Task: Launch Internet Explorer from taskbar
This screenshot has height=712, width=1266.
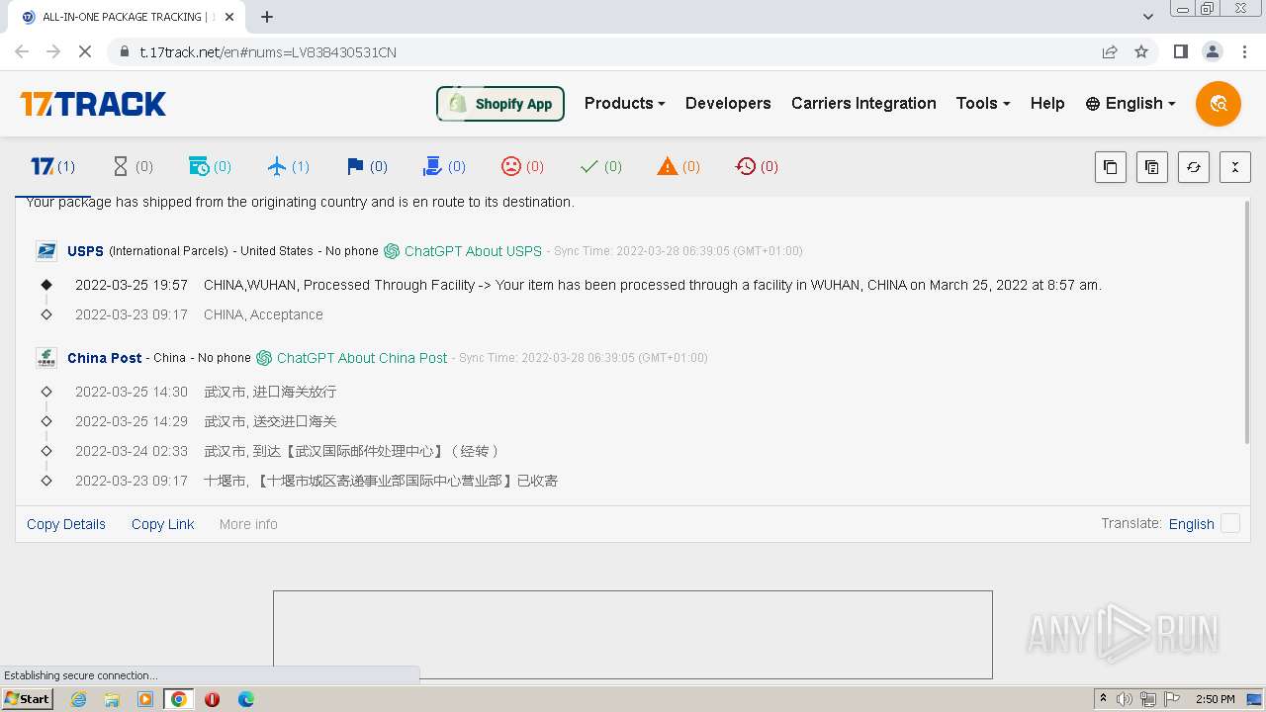Action: (79, 699)
